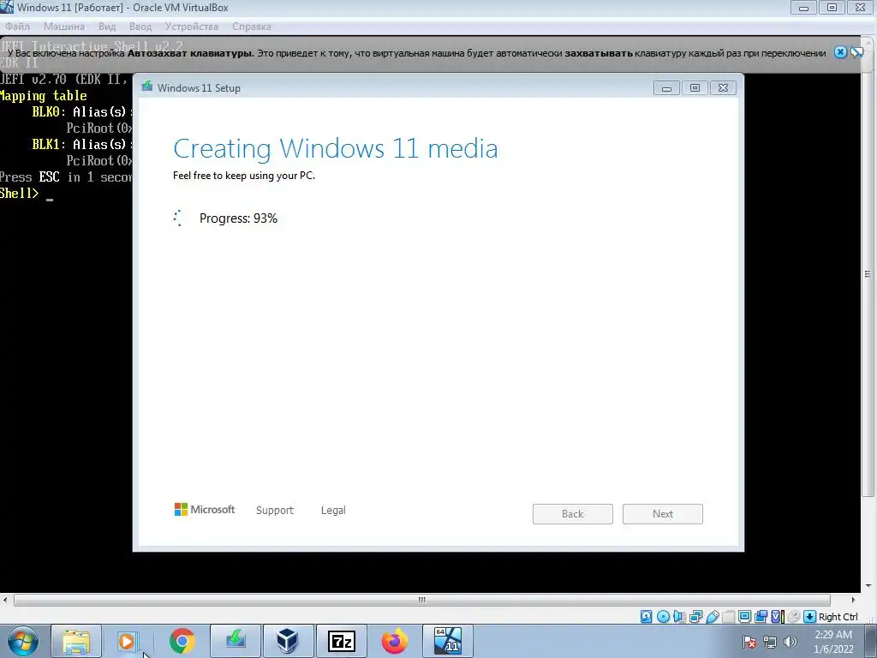
Task: Open the Вид menu
Action: (x=107, y=27)
